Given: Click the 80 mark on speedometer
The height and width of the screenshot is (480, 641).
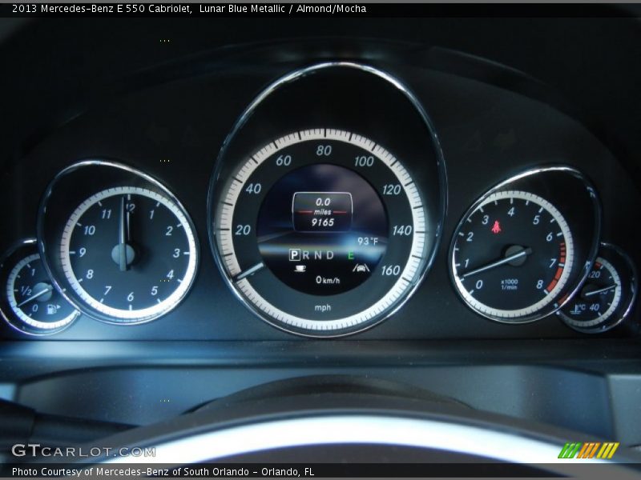Looking at the screenshot, I should [x=324, y=150].
